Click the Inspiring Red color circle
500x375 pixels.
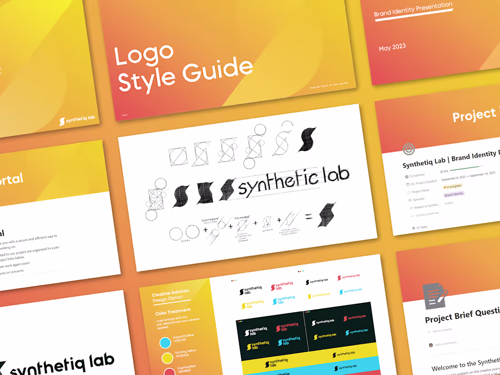(x=170, y=372)
